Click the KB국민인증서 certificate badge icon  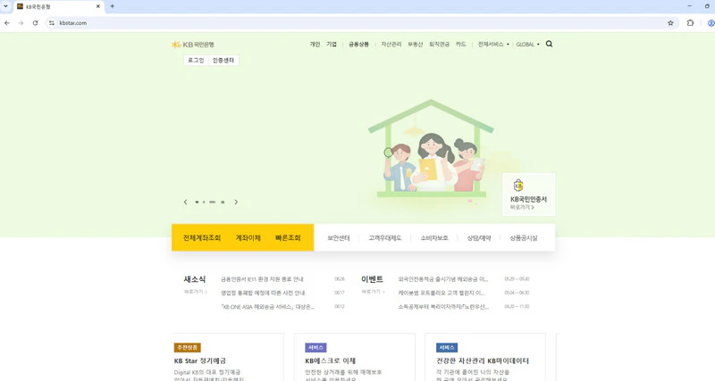click(x=518, y=186)
